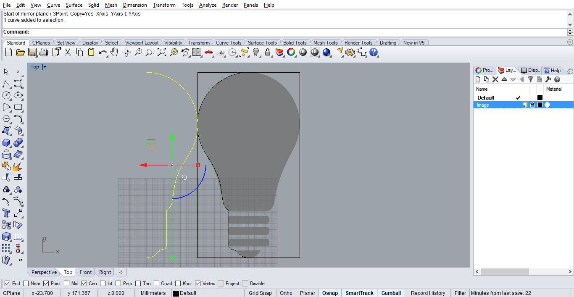Open the Transform menu
The height and width of the screenshot is (297, 574).
pyautogui.click(x=164, y=5)
